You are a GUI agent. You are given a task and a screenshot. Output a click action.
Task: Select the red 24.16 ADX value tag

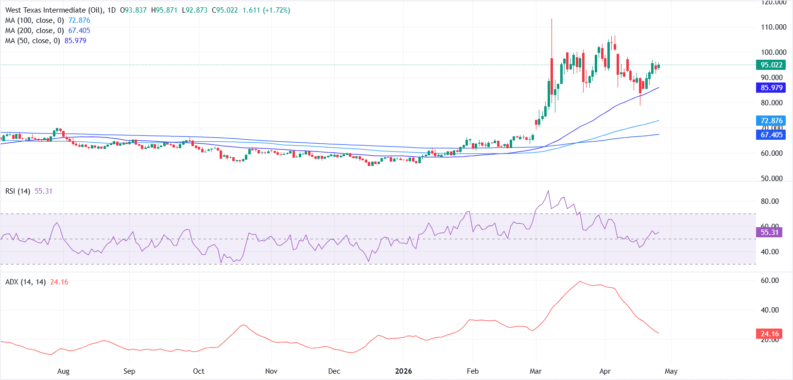pos(769,334)
